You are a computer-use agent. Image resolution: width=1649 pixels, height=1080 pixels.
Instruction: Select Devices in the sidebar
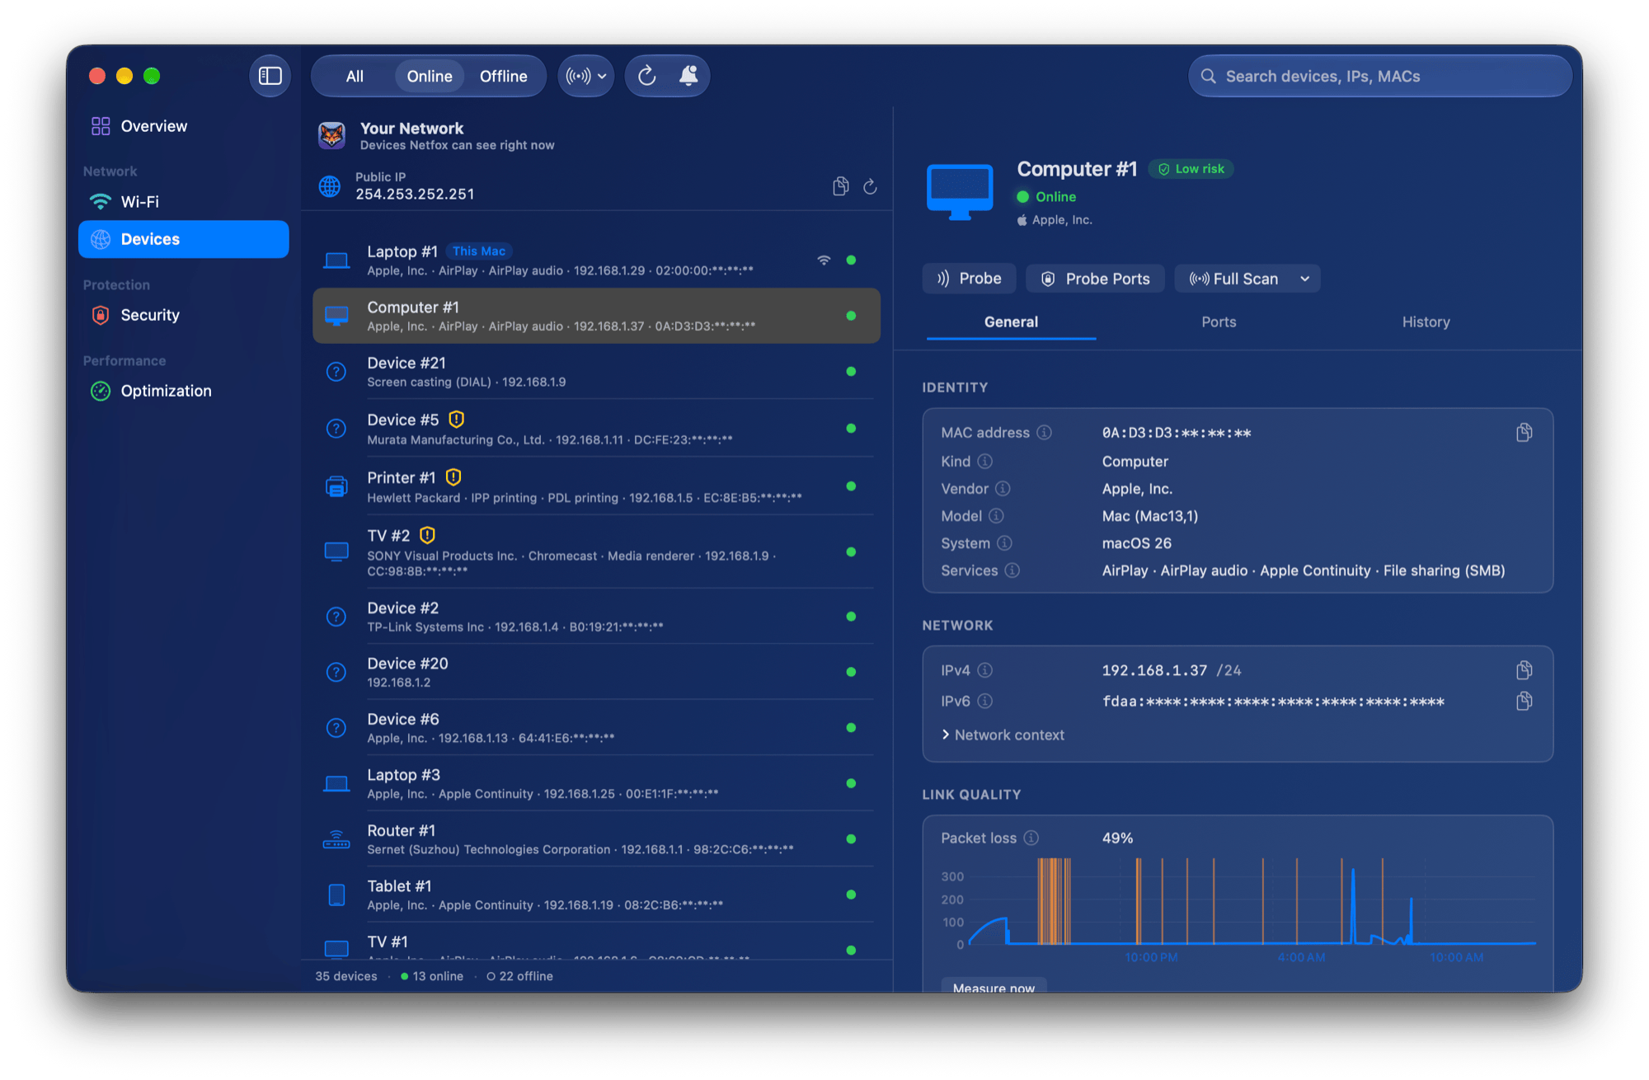[183, 239]
